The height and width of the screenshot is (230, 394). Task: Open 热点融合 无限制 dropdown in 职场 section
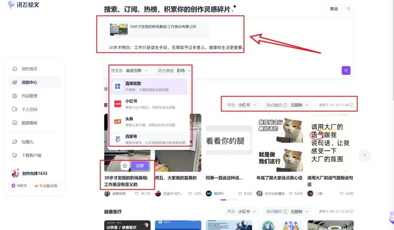click(287, 105)
